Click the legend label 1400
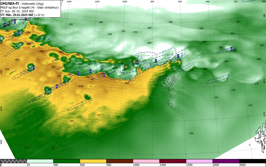Viewport: 266px width, 167px height. click(163, 165)
